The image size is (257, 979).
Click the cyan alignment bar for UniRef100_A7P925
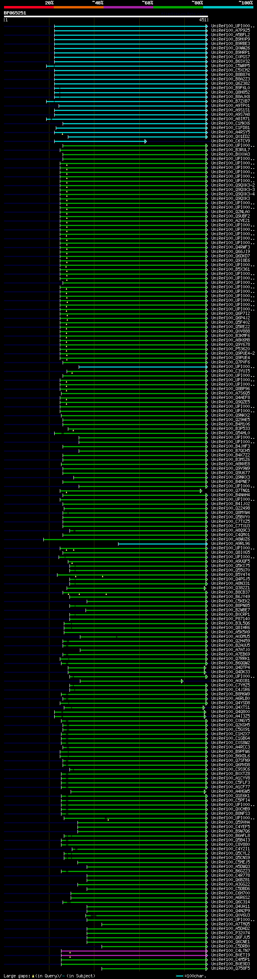pyautogui.click(x=131, y=31)
